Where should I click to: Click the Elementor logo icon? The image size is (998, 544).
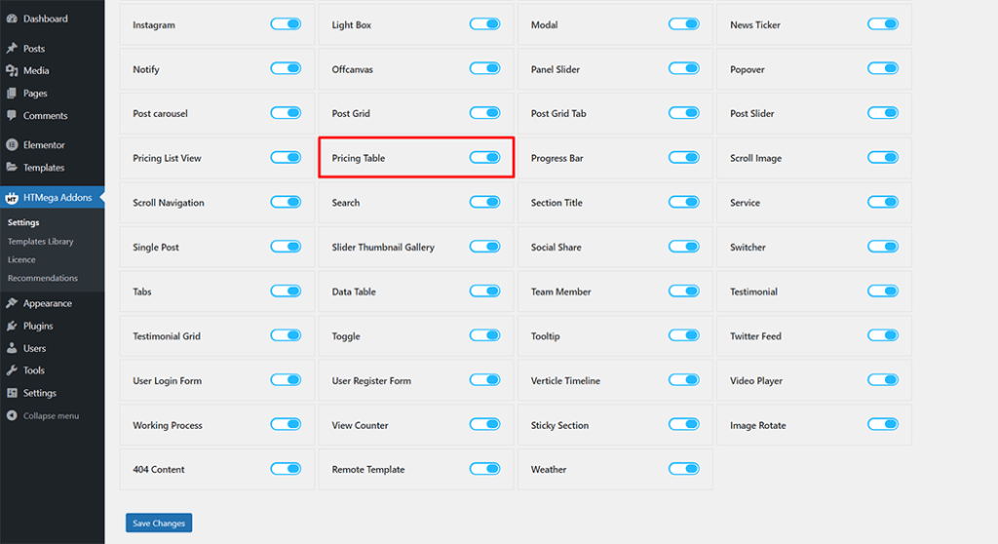tap(12, 144)
